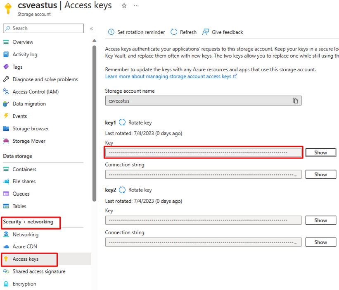Image resolution: width=339 pixels, height=290 pixels.
Task: Click the key2 Rotate key icon
Action: coord(122,190)
